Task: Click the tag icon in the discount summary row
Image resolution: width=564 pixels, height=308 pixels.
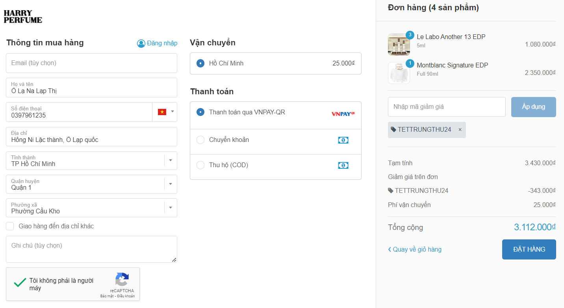Action: (x=391, y=191)
